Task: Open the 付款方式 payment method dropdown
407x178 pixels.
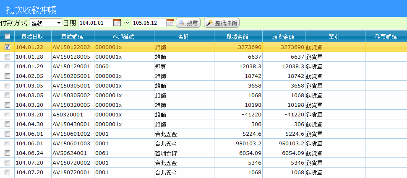Action: pyautogui.click(x=46, y=23)
